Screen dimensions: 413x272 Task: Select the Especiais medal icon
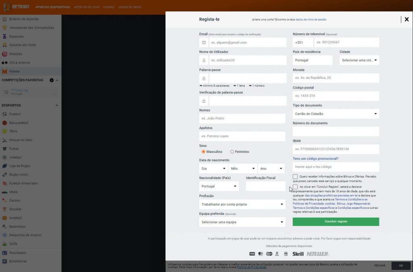(x=4, y=36)
